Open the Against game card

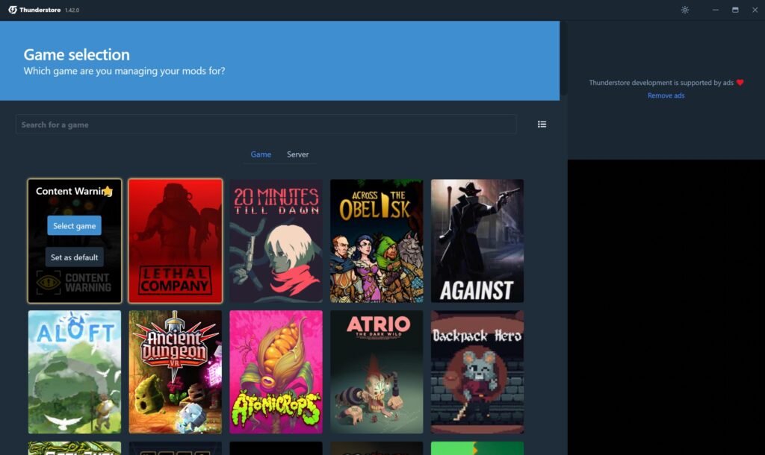coord(477,241)
